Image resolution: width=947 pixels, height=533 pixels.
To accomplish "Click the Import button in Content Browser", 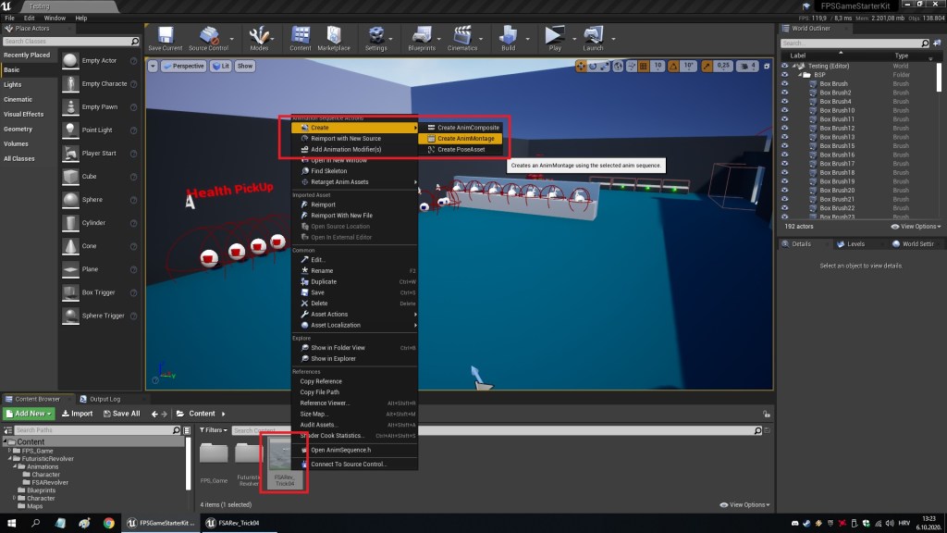I will pos(77,414).
